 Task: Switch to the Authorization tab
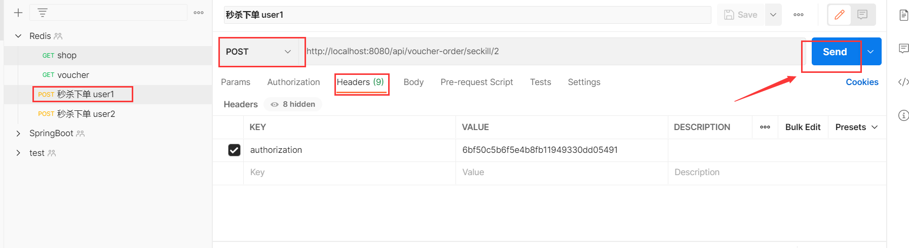coord(293,82)
